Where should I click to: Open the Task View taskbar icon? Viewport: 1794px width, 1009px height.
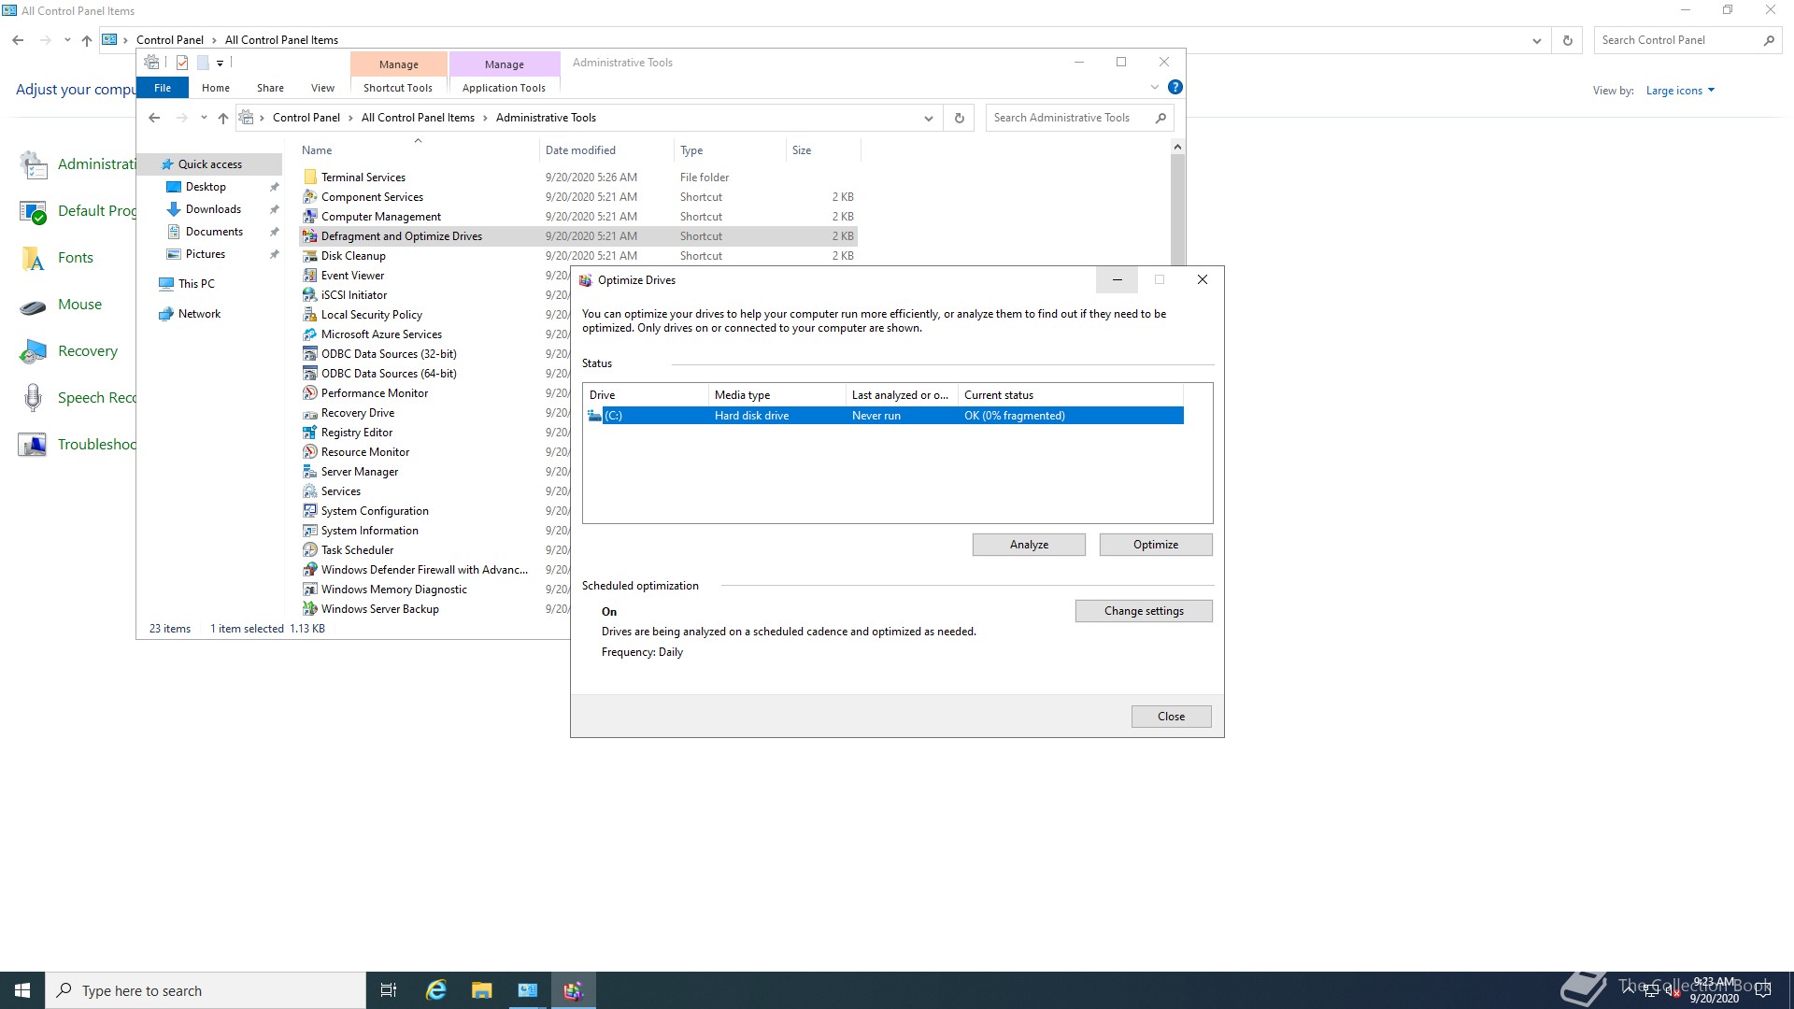389,990
